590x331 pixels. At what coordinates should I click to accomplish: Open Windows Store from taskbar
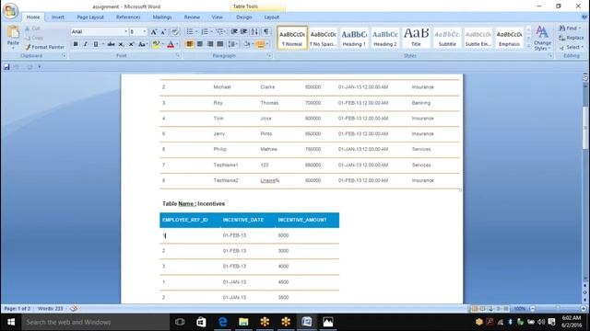[x=201, y=322]
